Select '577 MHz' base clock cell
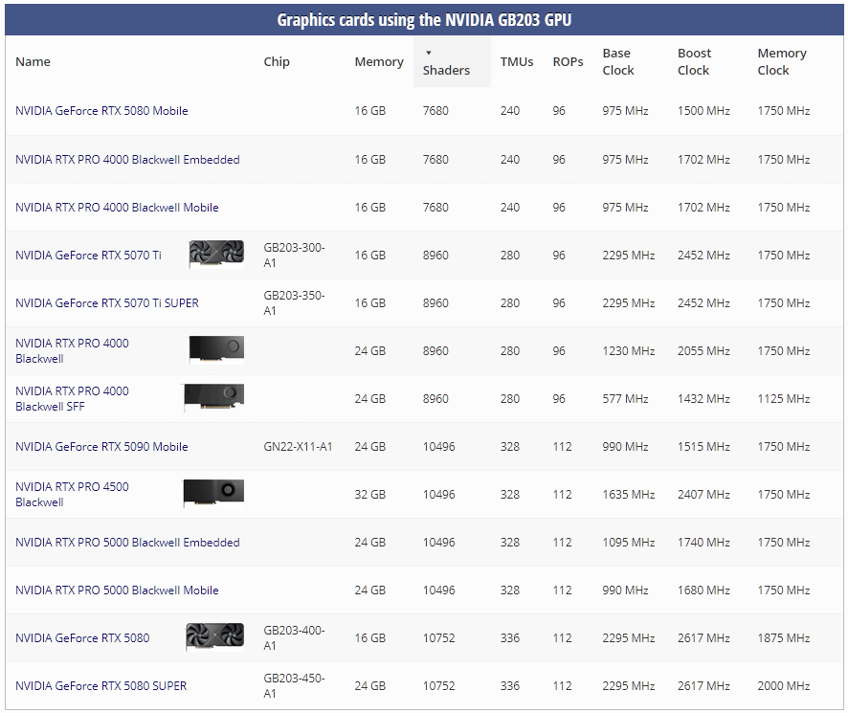Screen dimensions: 848x713 click(x=625, y=399)
